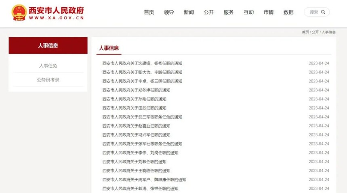
Task: Click the WWW.XA.GOV.CN text under title
Action: [57, 18]
